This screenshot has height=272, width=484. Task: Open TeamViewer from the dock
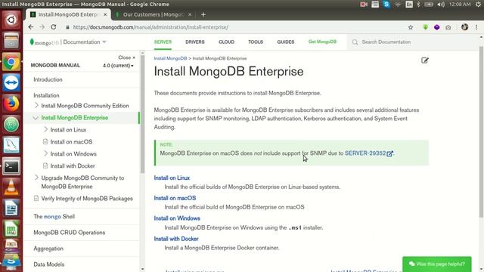pyautogui.click(x=11, y=82)
